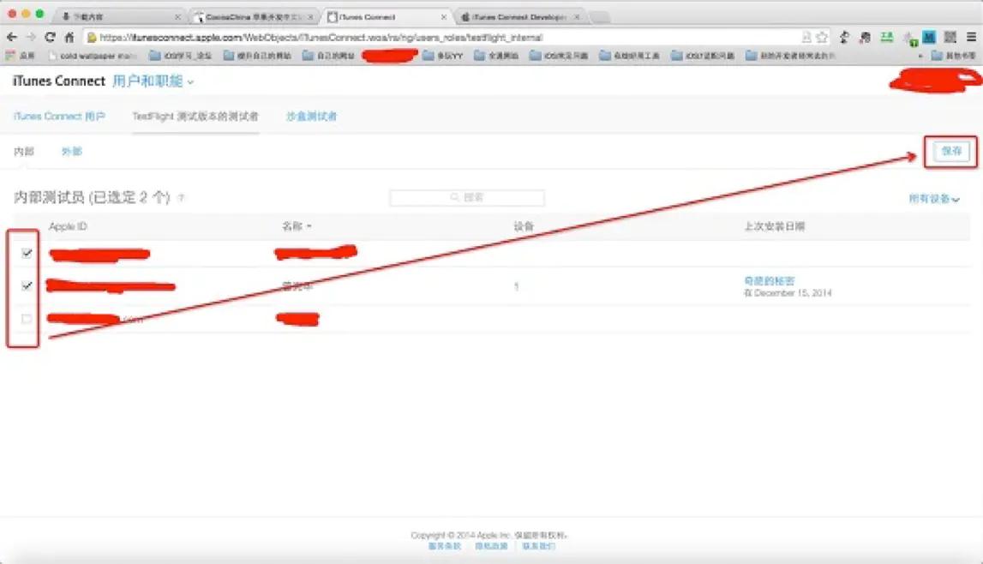This screenshot has height=564, width=983.
Task: Check the third tester row checkbox
Action: 27,318
